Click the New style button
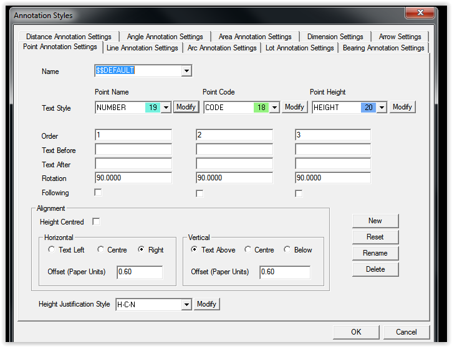 coord(375,221)
